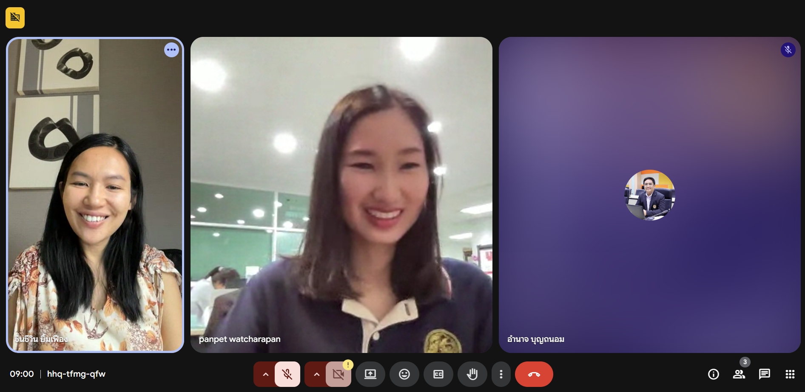The image size is (805, 392).
Task: Toggle closed captions
Action: (438, 374)
